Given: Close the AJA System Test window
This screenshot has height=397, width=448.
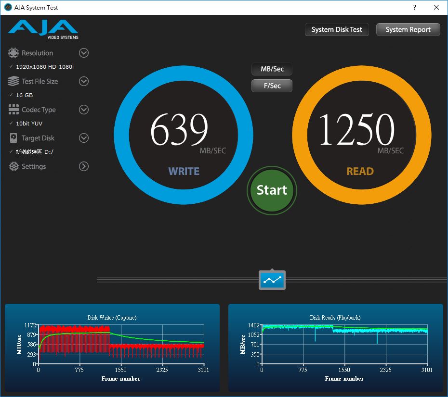Looking at the screenshot, I should pyautogui.click(x=436, y=7).
